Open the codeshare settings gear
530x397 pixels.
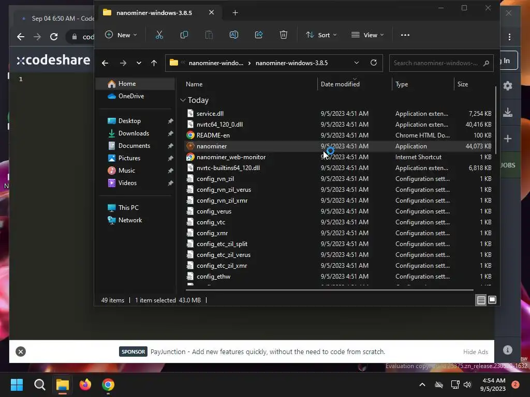coord(508,86)
